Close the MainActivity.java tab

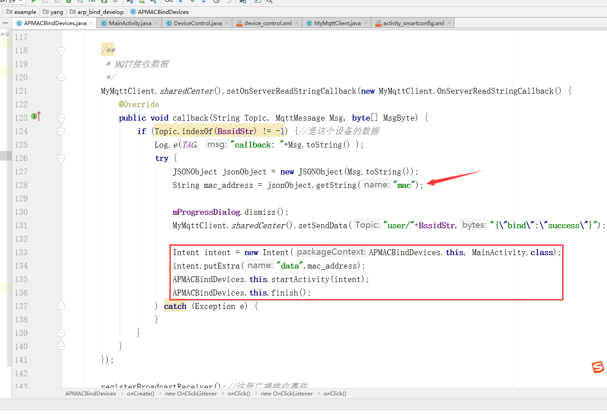pos(156,23)
